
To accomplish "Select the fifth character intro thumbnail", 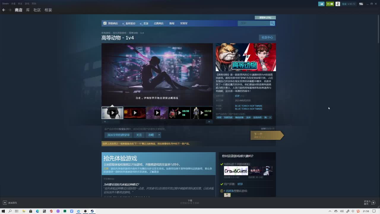I will [202, 113].
